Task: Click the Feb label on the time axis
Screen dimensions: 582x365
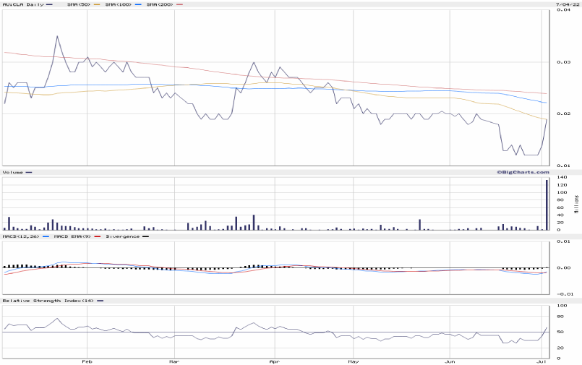Action: [87, 361]
